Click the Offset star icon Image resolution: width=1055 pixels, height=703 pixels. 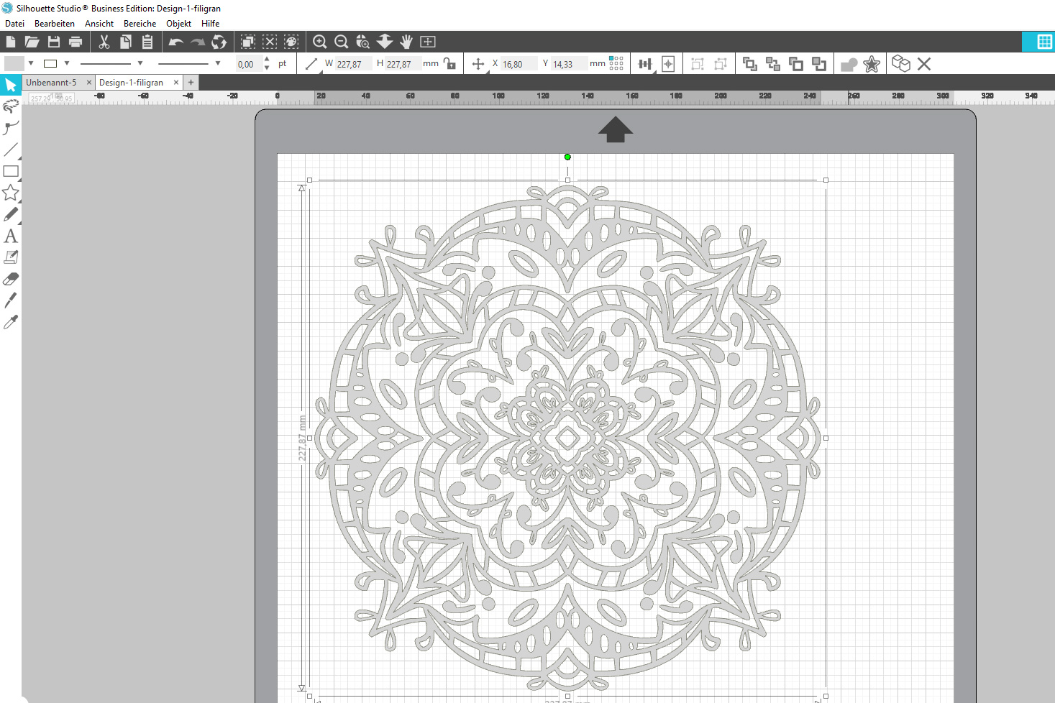pyautogui.click(x=872, y=64)
